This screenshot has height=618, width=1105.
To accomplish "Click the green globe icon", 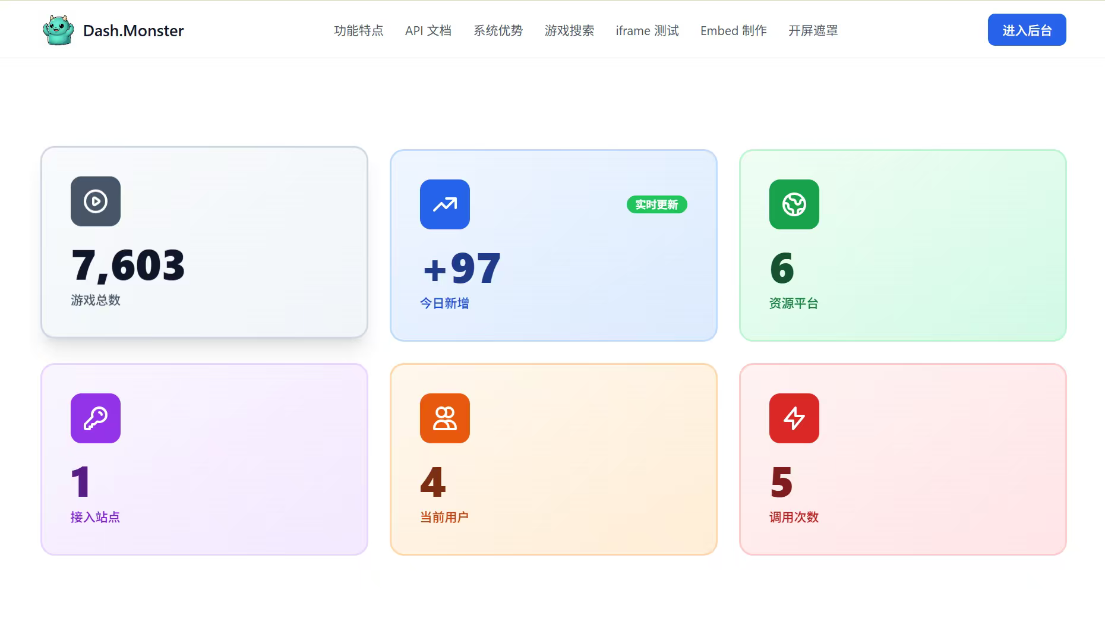I will coord(794,204).
